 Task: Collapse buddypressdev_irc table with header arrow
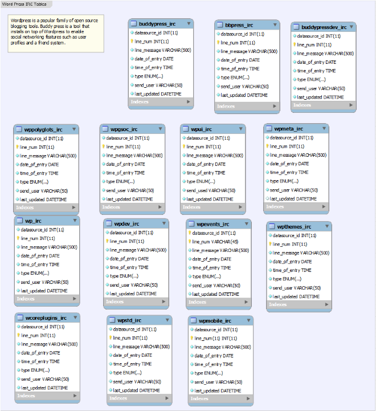point(352,27)
